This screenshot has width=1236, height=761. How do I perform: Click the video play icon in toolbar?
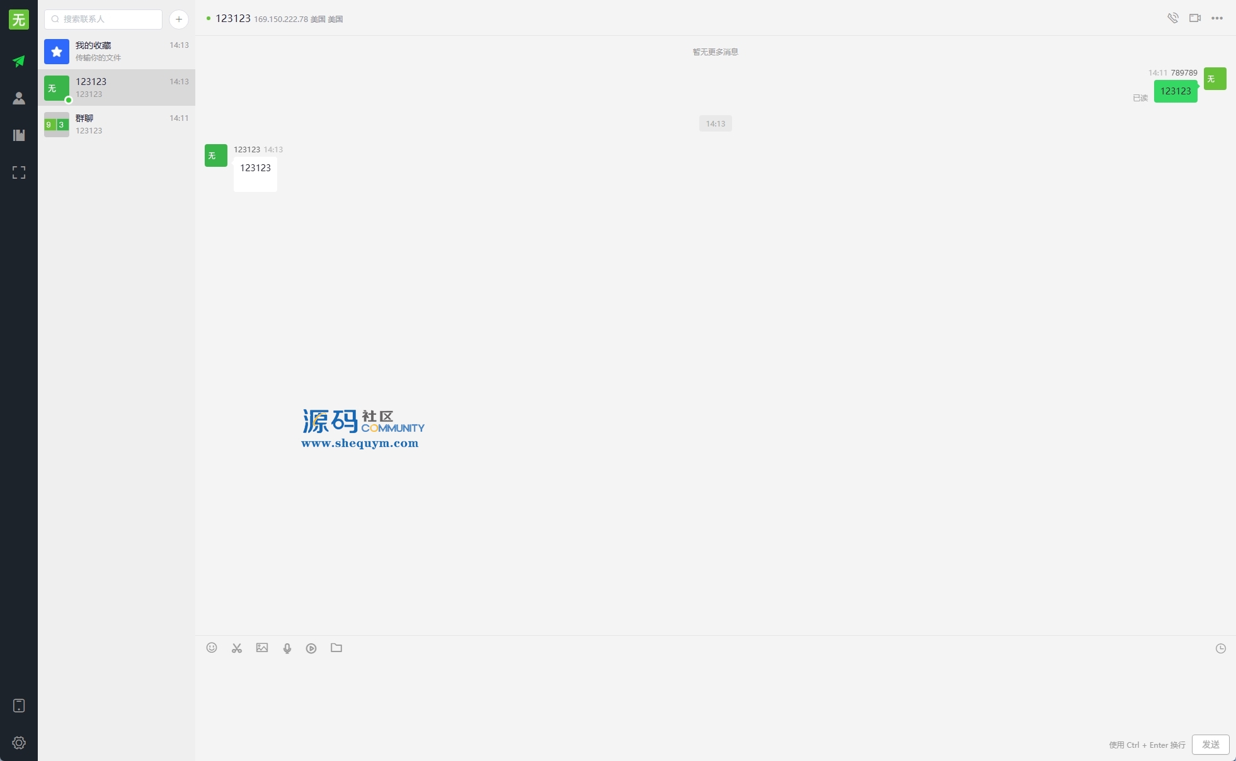pos(311,648)
